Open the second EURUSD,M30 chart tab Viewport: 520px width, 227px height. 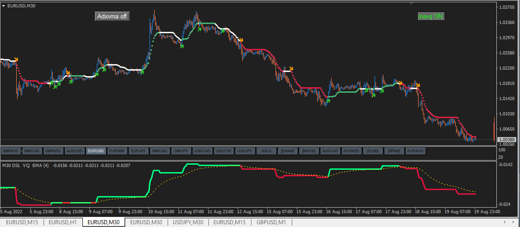(146, 222)
